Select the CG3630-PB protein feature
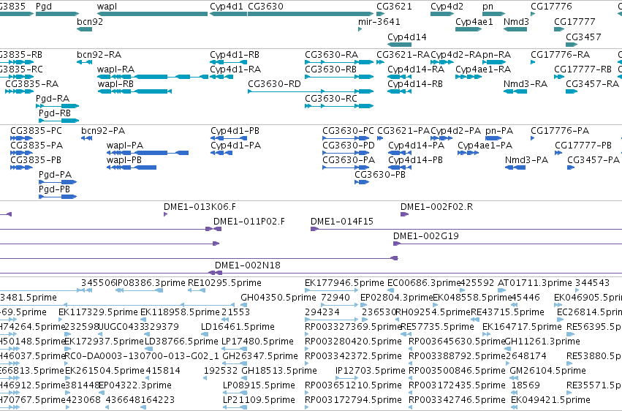 coord(362,183)
